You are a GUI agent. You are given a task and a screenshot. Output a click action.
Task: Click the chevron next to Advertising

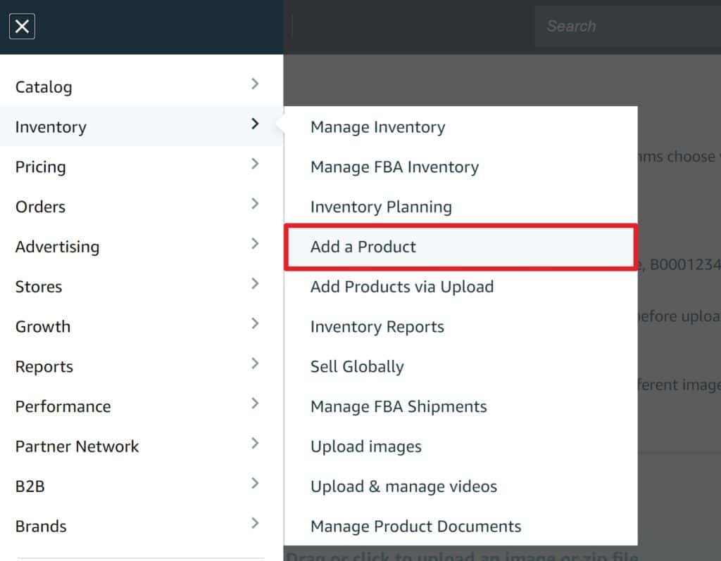pyautogui.click(x=255, y=245)
